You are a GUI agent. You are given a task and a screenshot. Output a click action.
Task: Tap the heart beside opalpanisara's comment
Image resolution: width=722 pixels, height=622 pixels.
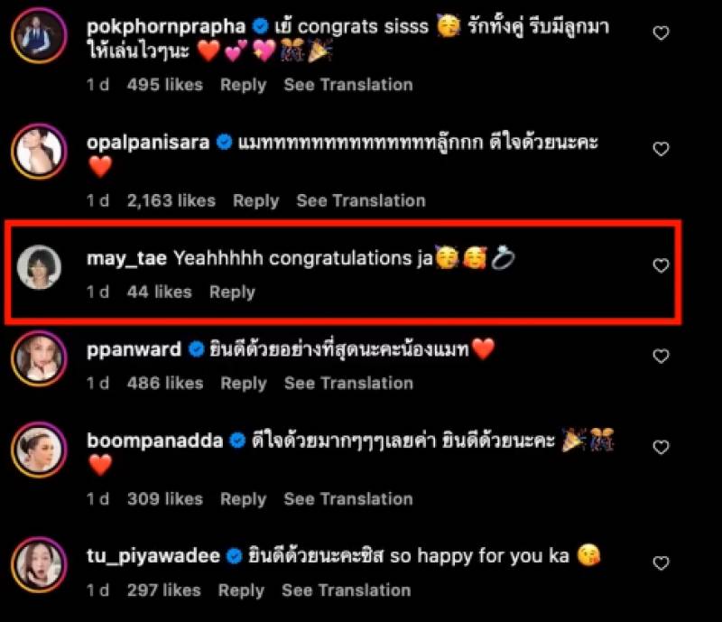coord(661,149)
